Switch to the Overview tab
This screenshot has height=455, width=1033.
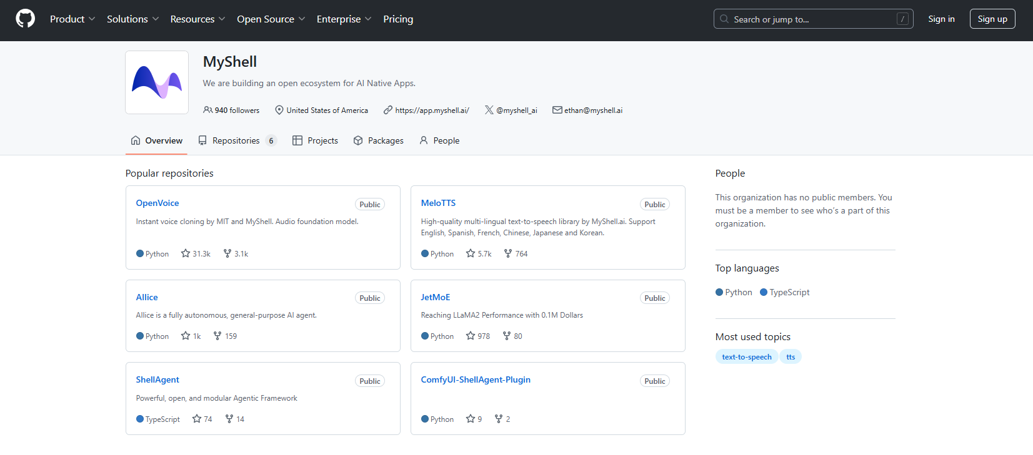click(156, 140)
